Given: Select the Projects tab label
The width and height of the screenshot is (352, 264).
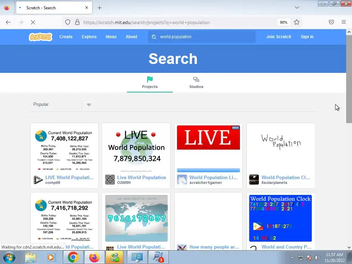Looking at the screenshot, I should (150, 87).
